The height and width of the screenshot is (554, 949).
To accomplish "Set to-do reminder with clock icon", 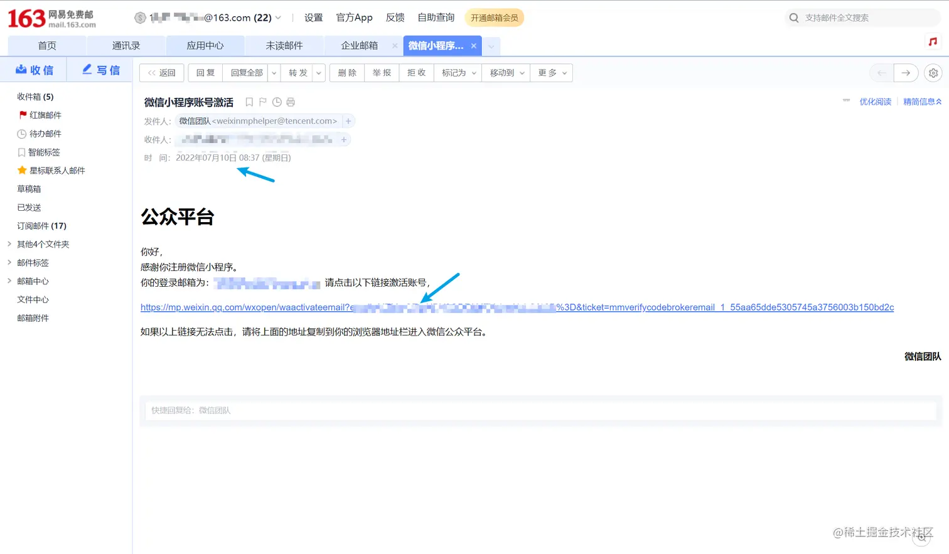I will click(x=277, y=102).
